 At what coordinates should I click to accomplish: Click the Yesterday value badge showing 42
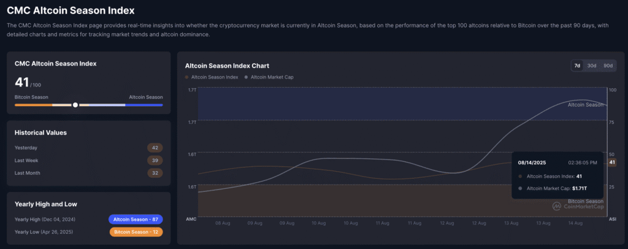point(155,148)
